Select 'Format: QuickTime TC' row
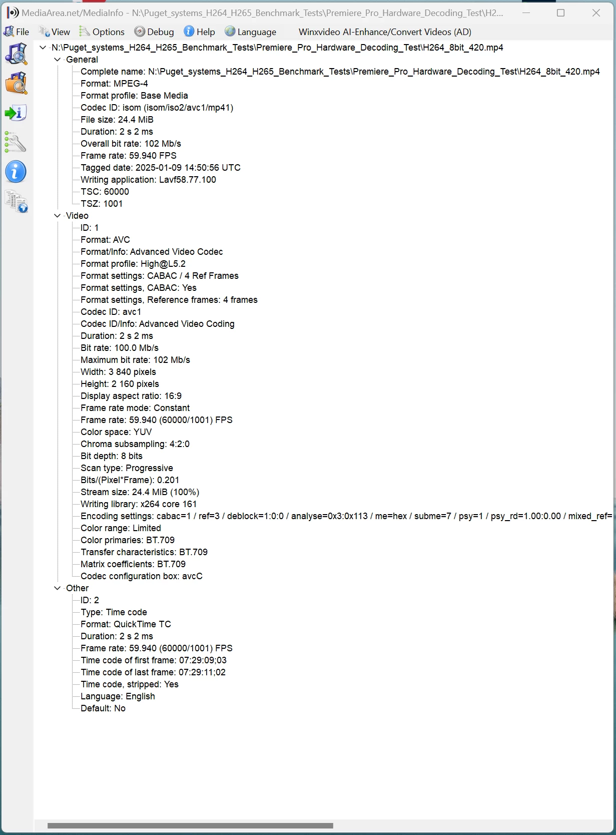The width and height of the screenshot is (616, 835). [126, 624]
